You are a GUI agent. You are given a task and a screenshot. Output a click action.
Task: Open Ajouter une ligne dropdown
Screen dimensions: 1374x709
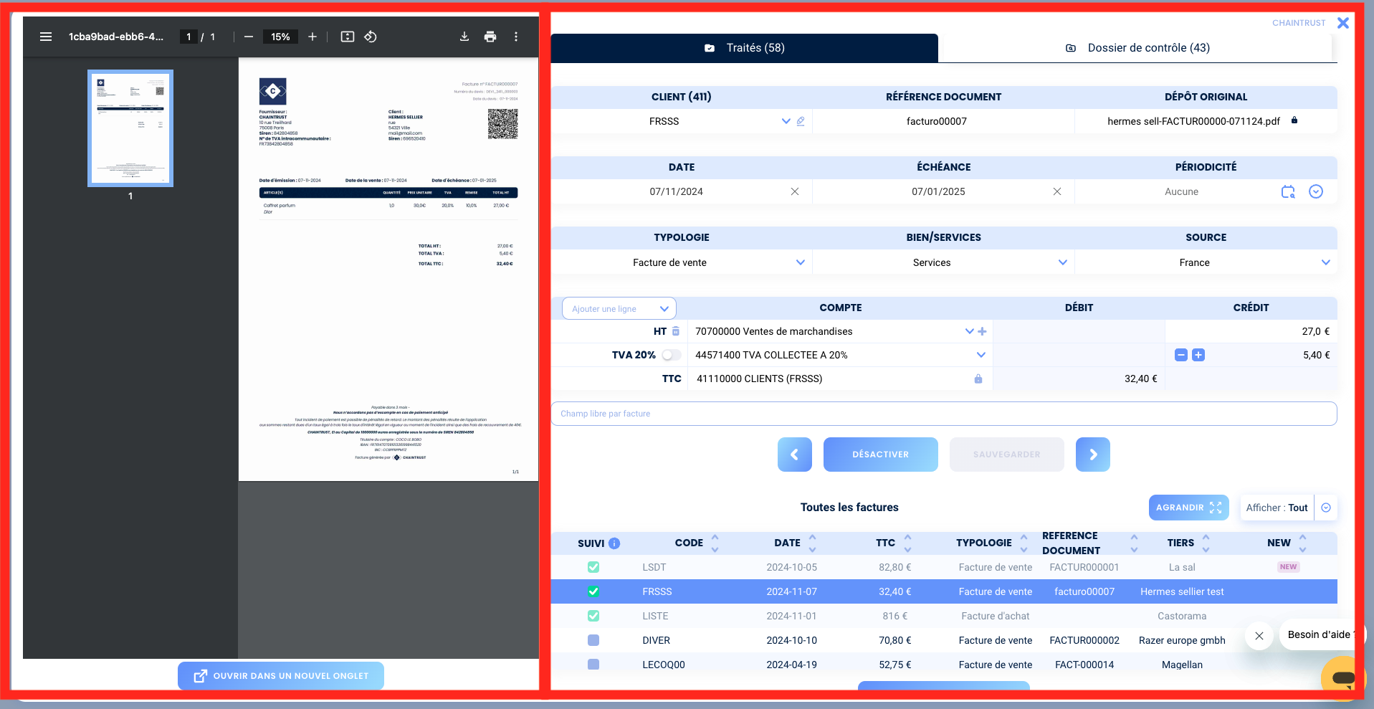tap(619, 309)
